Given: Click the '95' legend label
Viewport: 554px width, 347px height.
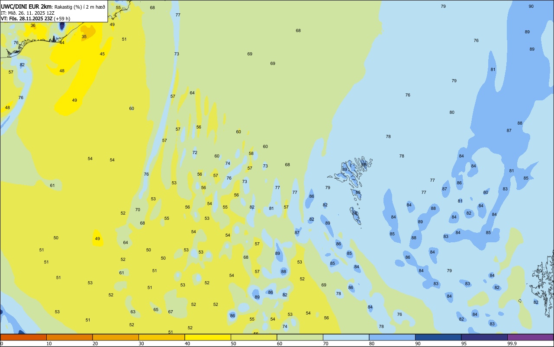Looking at the screenshot, I should click(464, 344).
